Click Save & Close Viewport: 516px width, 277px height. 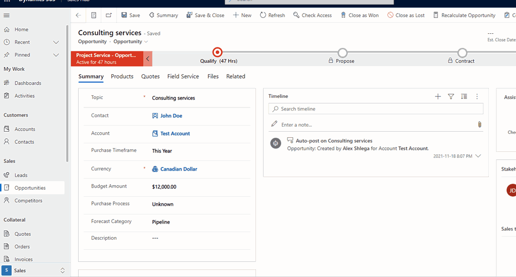[206, 15]
